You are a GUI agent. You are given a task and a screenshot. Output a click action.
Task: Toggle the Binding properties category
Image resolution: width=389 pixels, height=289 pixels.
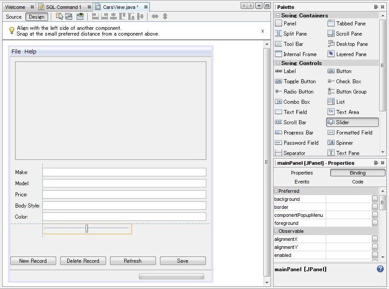357,173
